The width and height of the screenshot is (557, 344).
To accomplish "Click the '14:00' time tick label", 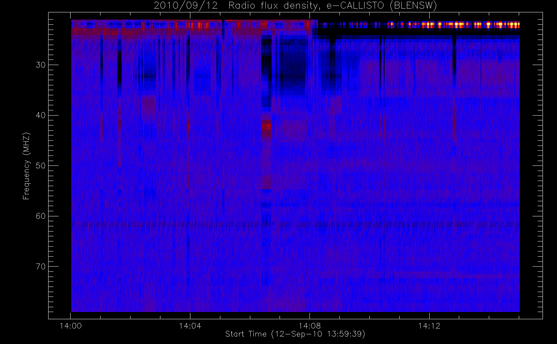I will click(x=71, y=326).
